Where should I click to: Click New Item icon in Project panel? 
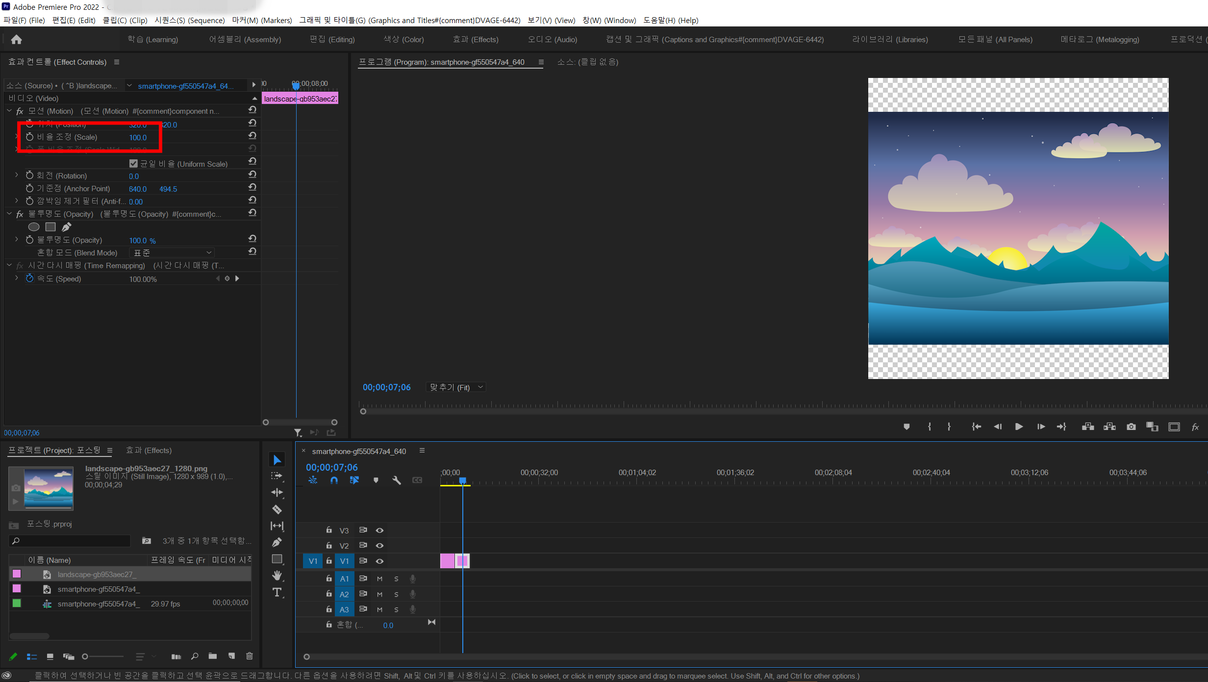[x=231, y=656]
